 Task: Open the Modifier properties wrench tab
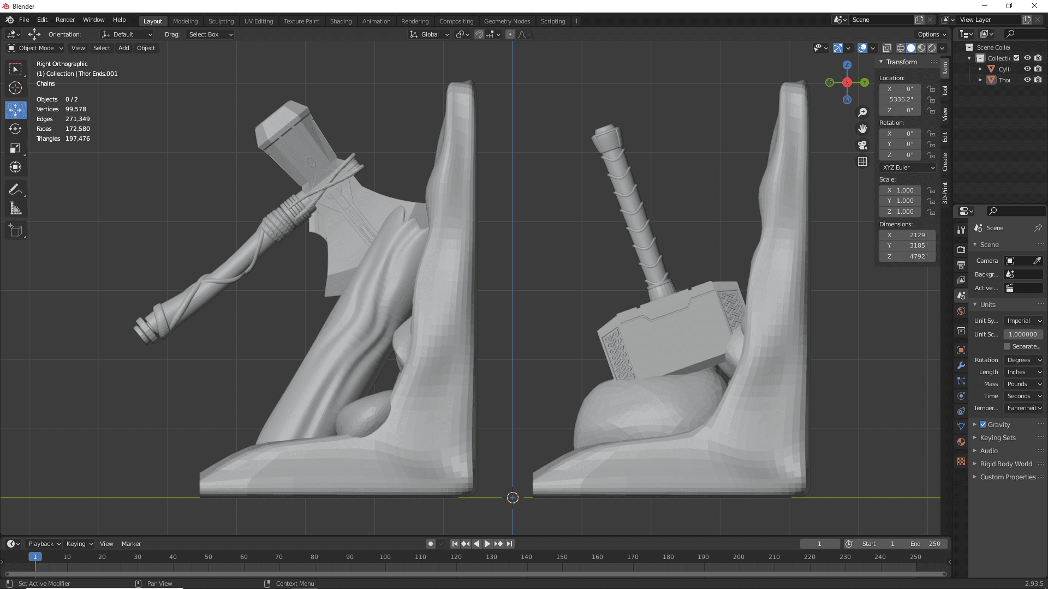[961, 365]
